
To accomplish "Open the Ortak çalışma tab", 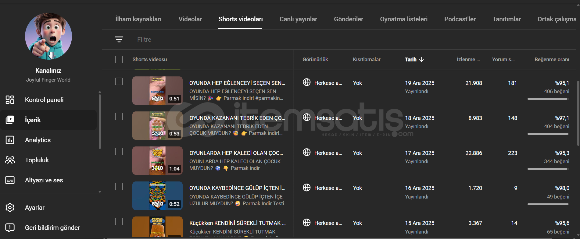I will coord(557,19).
